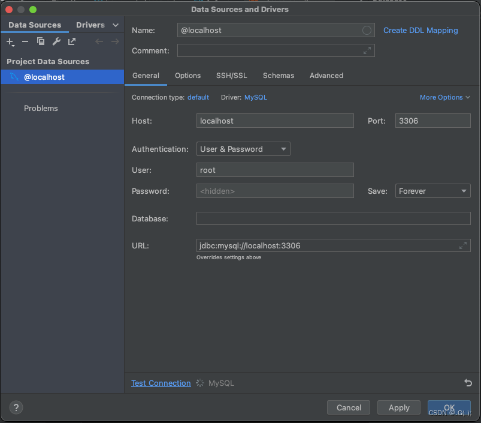Focus the Port field showing 3306
481x423 pixels.
[433, 121]
